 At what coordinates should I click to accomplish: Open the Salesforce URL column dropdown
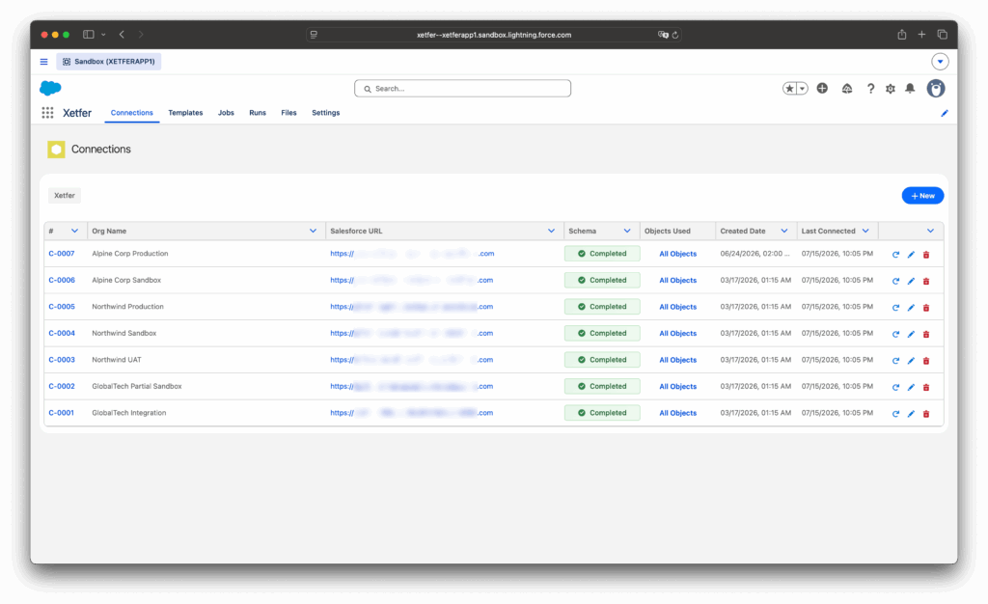coord(551,232)
